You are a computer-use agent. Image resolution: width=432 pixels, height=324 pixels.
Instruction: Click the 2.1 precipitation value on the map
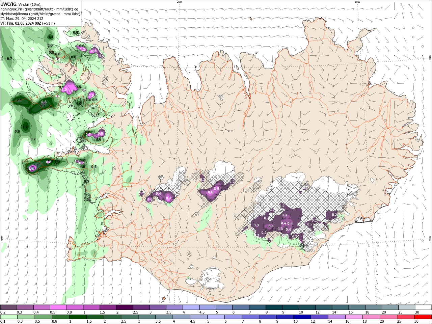point(19,100)
